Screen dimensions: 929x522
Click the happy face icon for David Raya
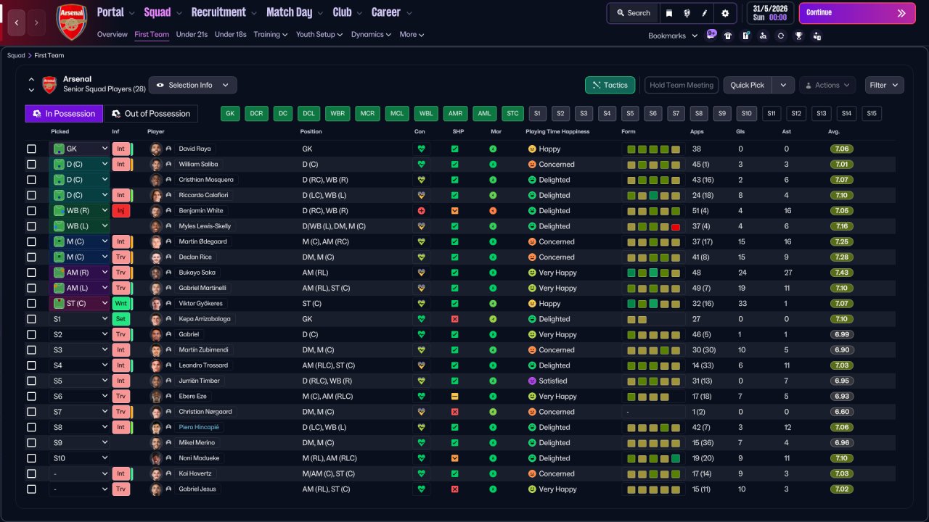(x=531, y=149)
